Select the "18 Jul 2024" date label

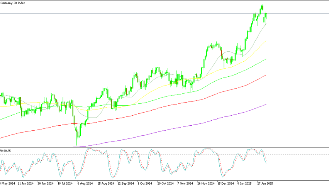pyautogui.click(x=65, y=184)
